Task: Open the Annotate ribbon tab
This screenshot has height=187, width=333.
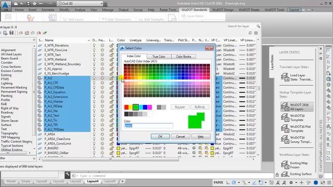Action: pyautogui.click(x=48, y=10)
